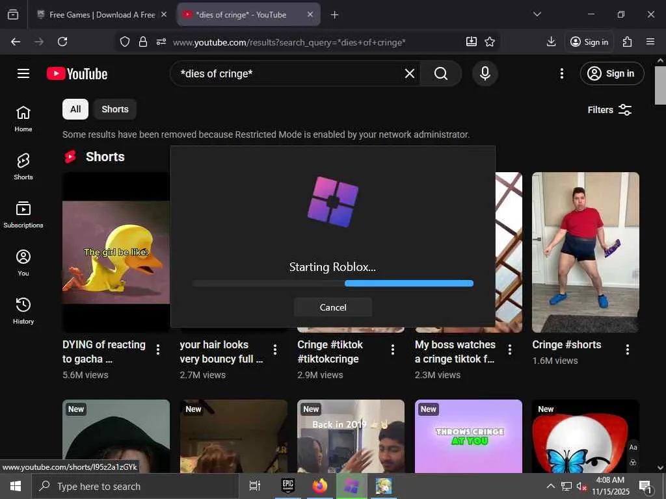List all tabs with the chevron

coord(537,14)
